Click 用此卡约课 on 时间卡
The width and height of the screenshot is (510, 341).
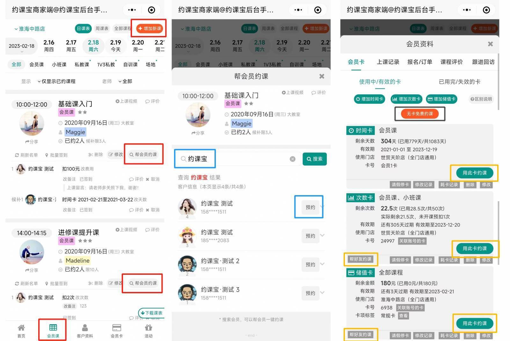pos(474,173)
